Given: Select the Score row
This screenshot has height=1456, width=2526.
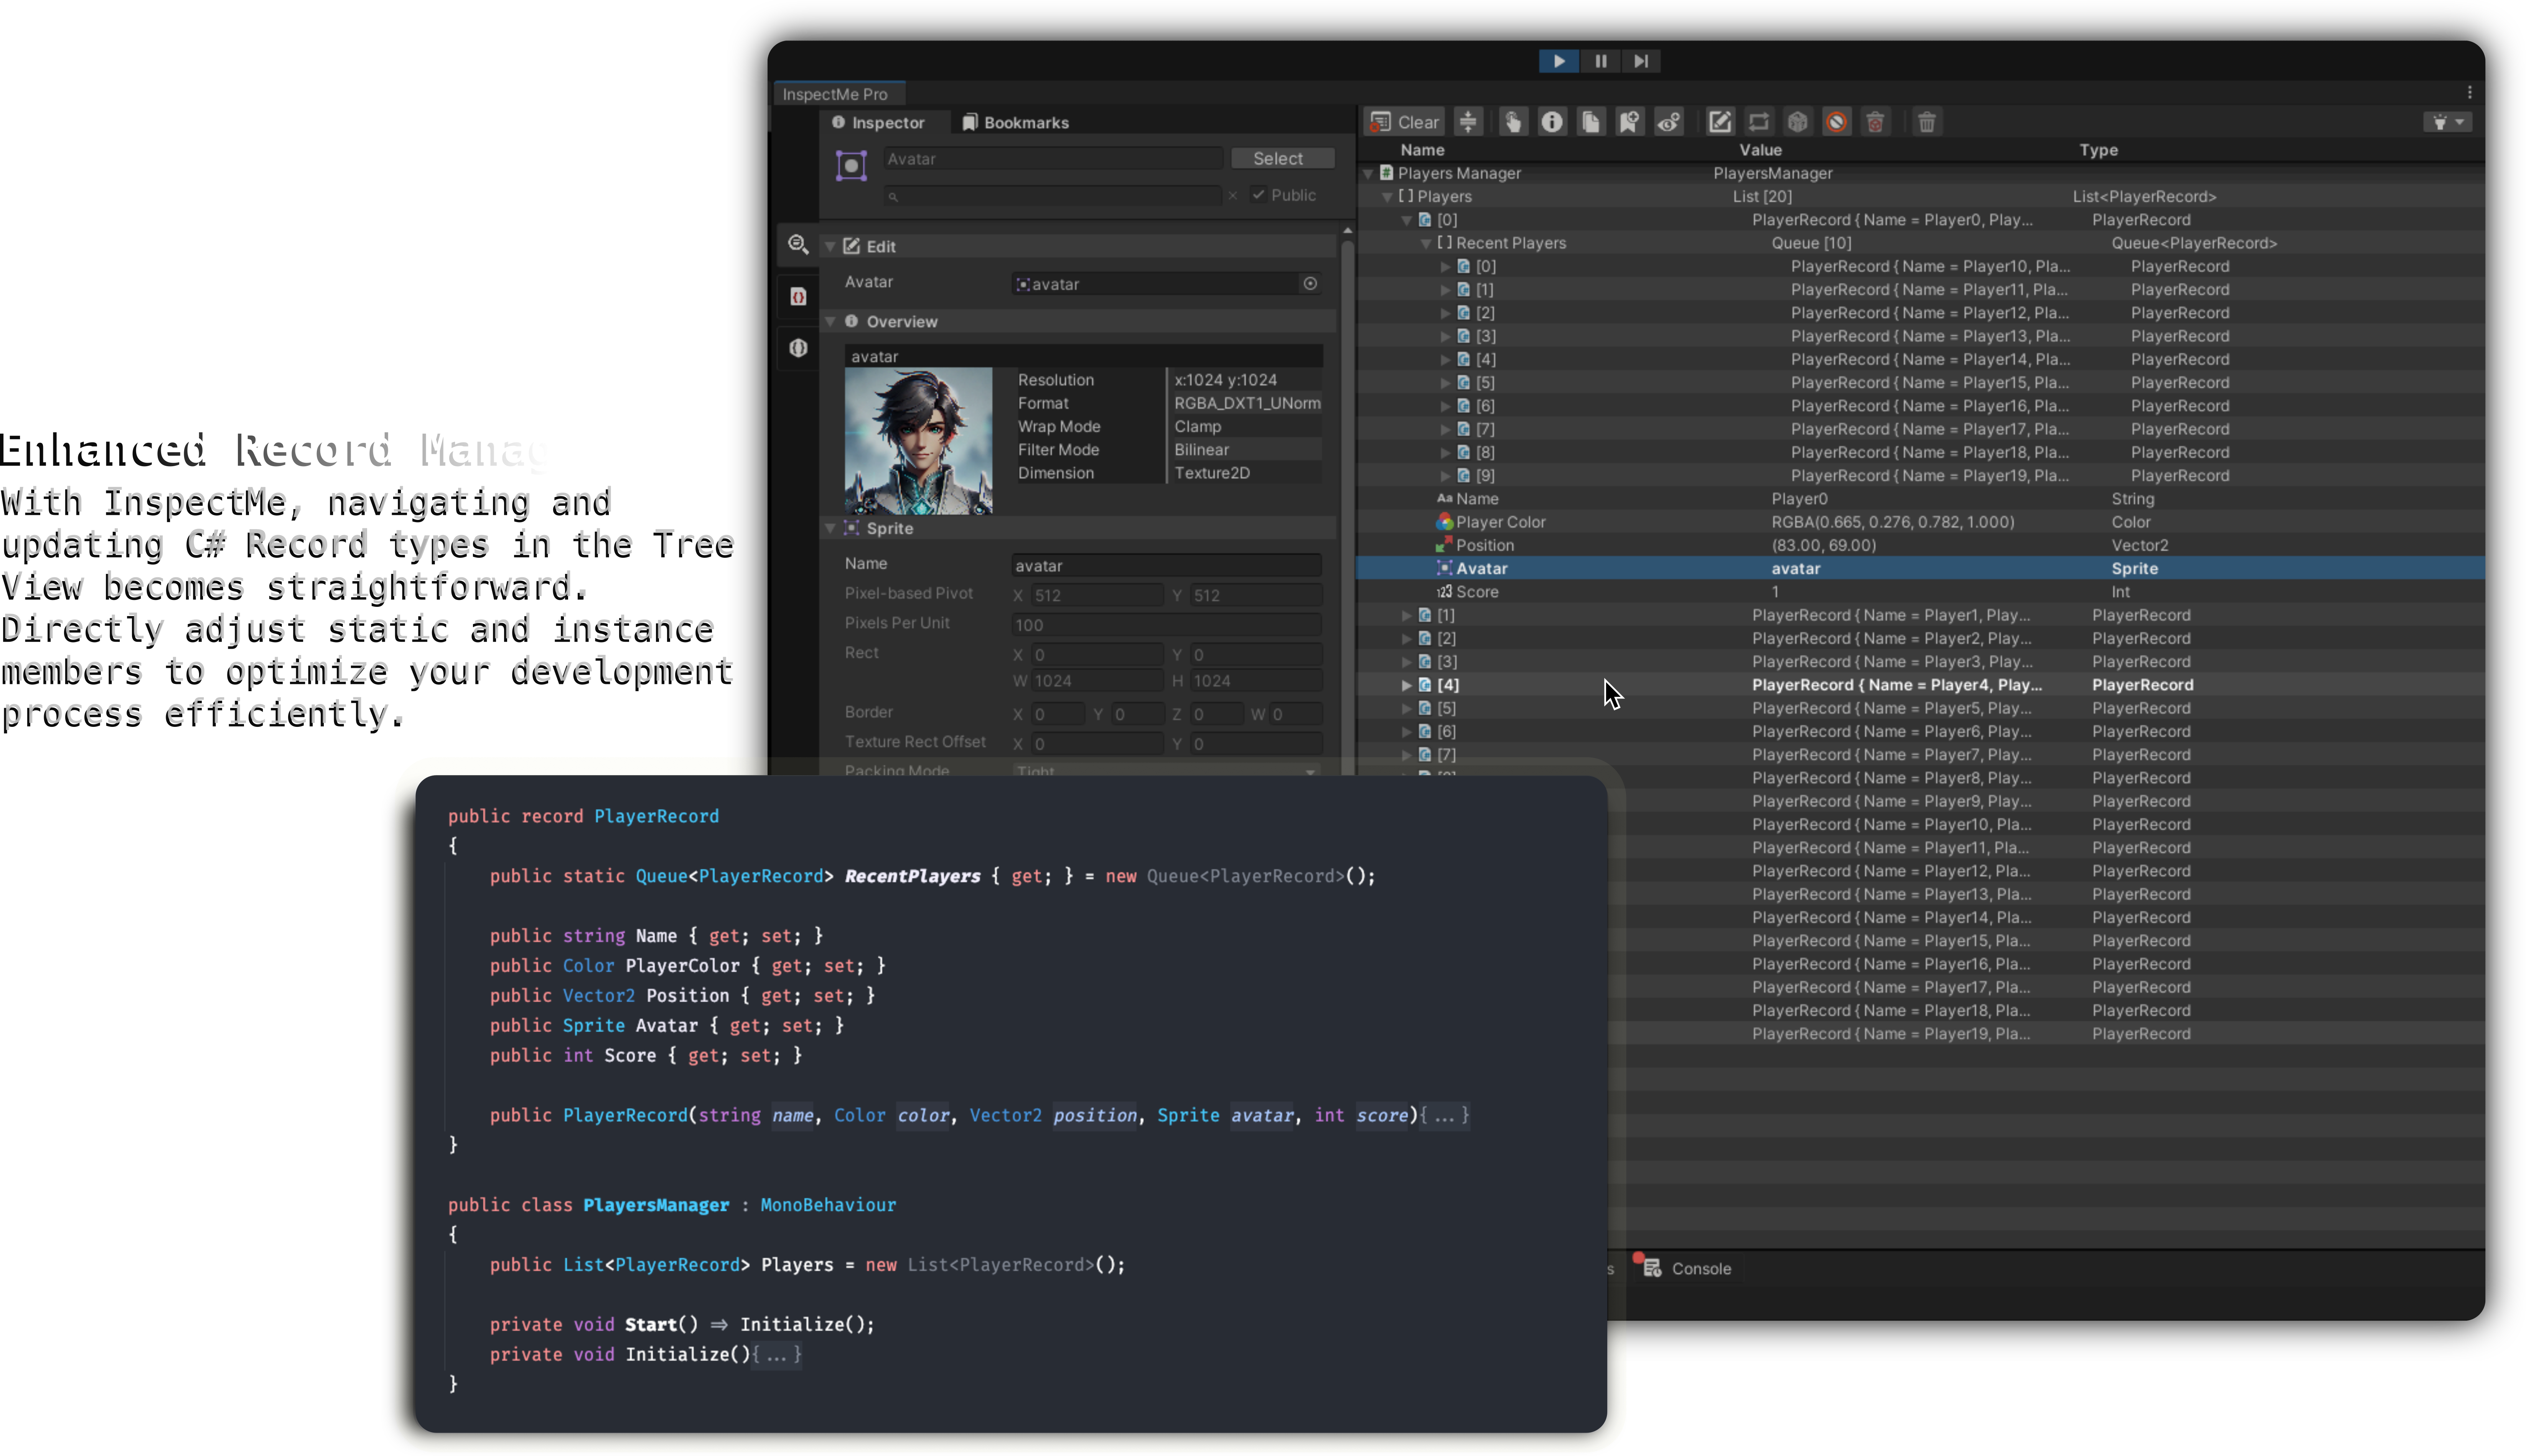Looking at the screenshot, I should tap(1920, 592).
